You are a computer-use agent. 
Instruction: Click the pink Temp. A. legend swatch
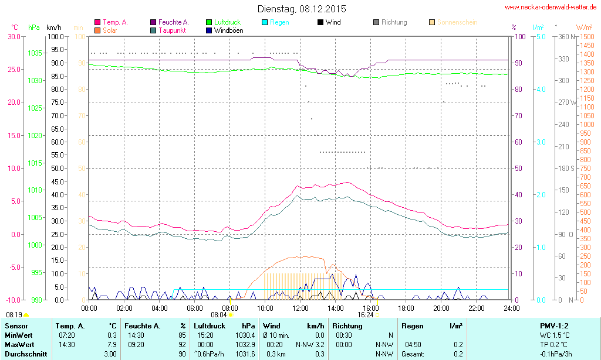click(x=97, y=22)
